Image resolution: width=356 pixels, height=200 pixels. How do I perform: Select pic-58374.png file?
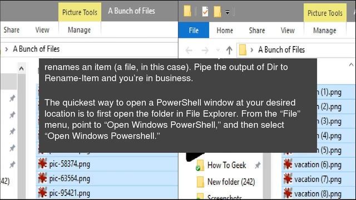pos(107,164)
